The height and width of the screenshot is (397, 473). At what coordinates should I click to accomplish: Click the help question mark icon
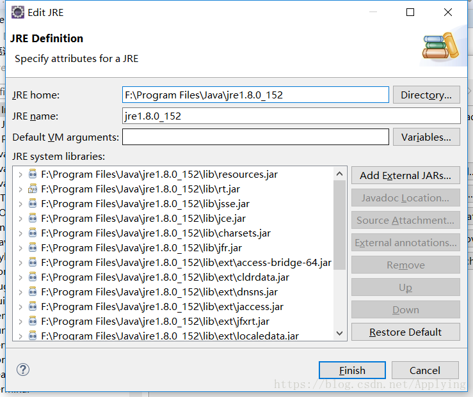tap(23, 370)
